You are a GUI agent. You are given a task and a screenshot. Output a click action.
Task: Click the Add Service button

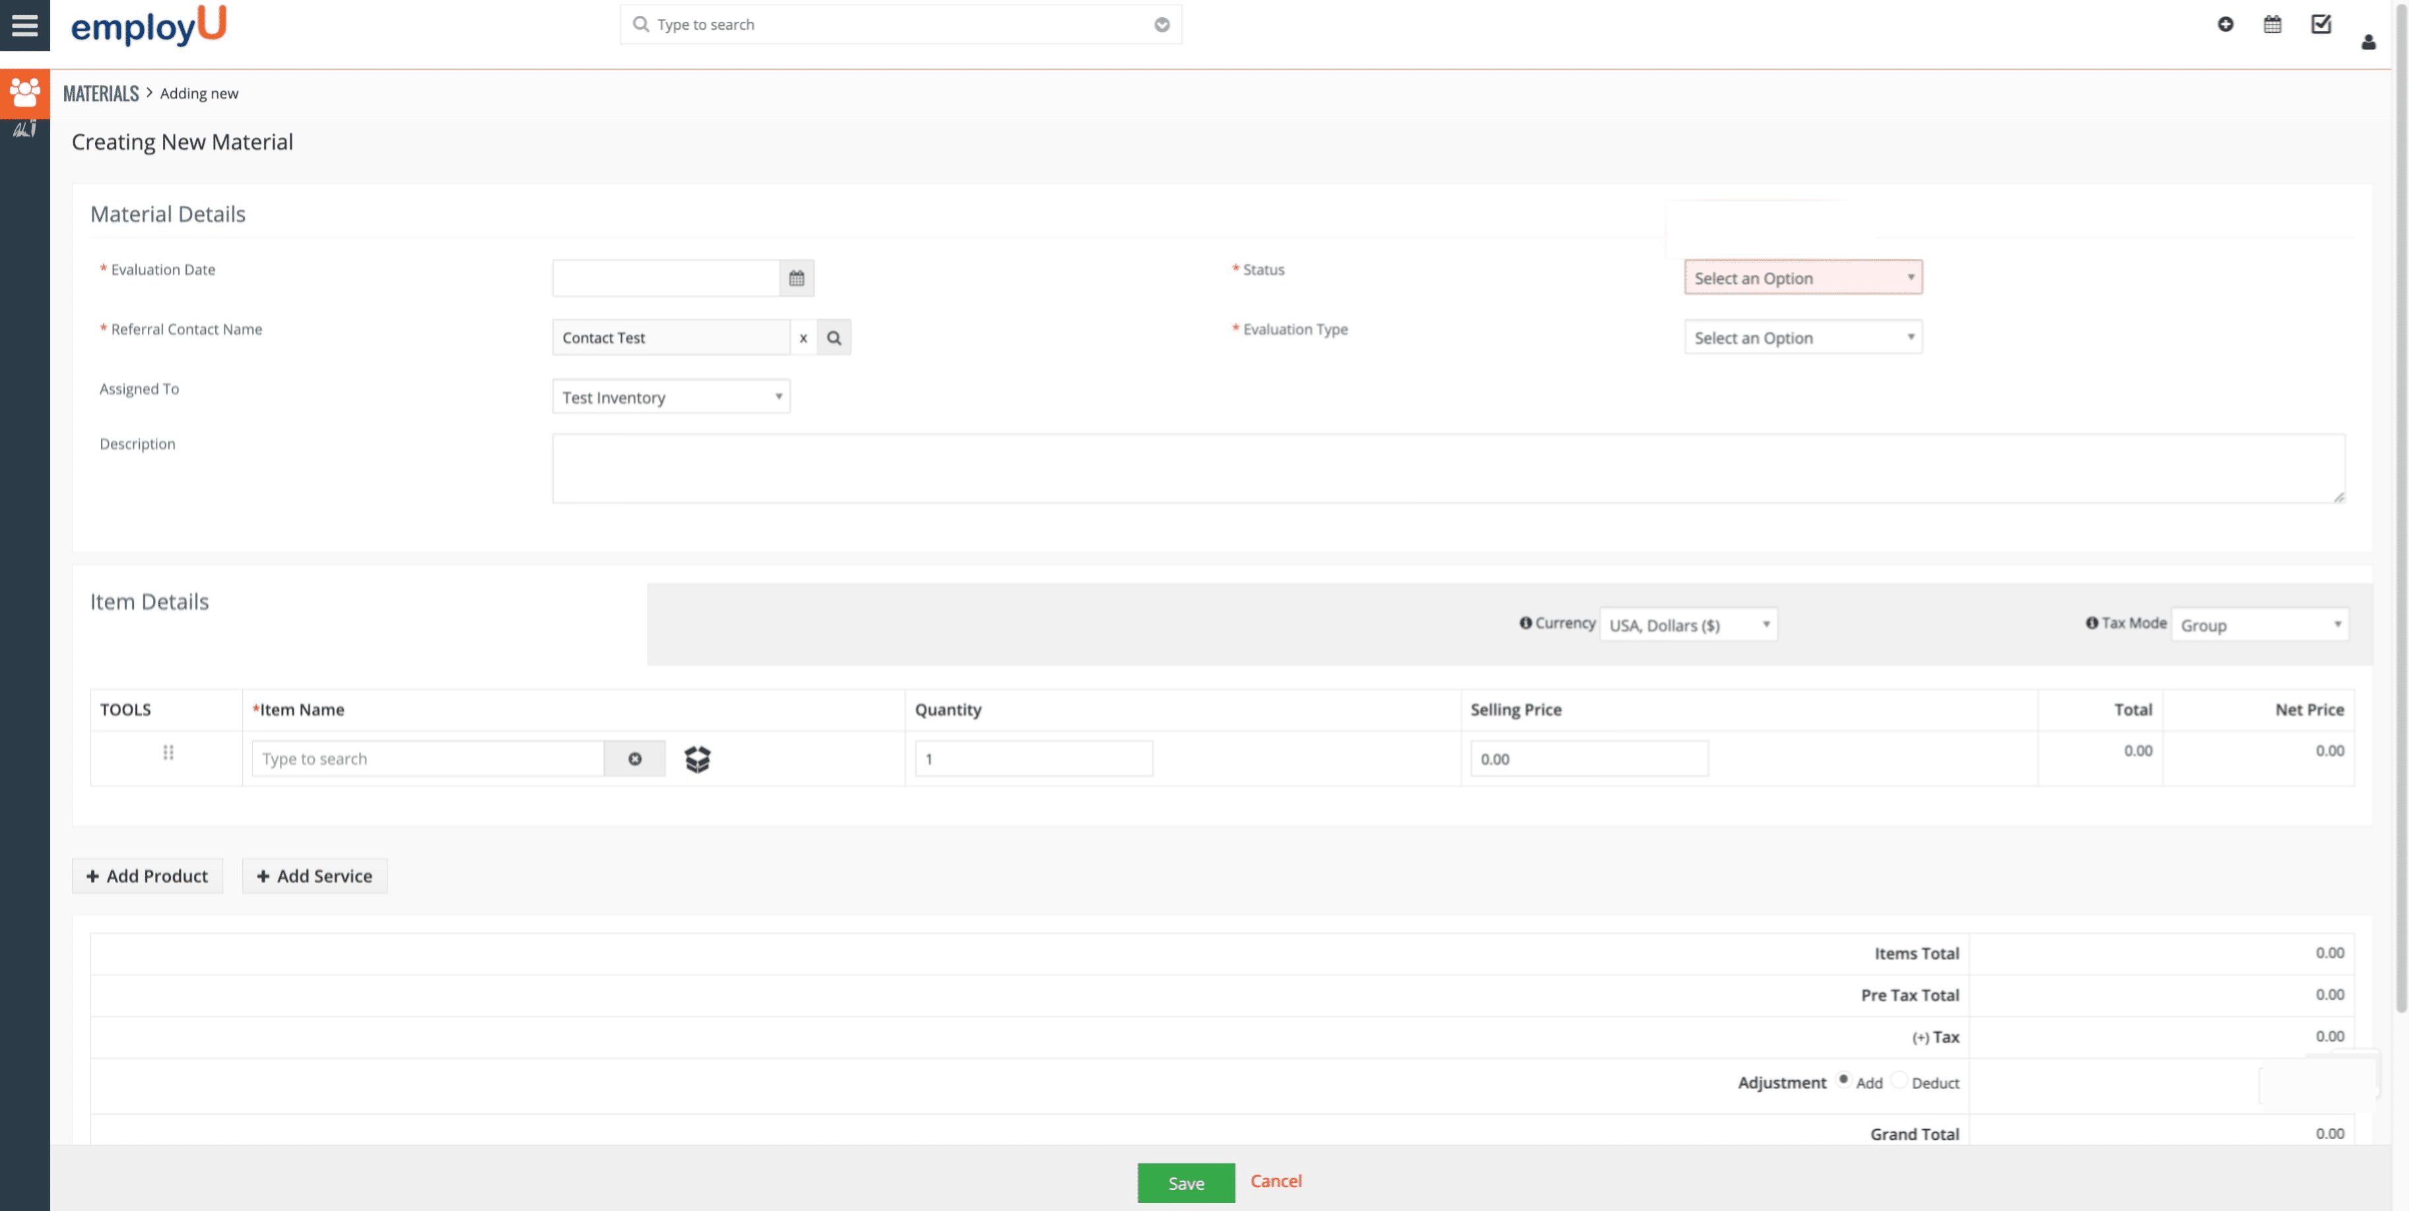[x=314, y=875]
